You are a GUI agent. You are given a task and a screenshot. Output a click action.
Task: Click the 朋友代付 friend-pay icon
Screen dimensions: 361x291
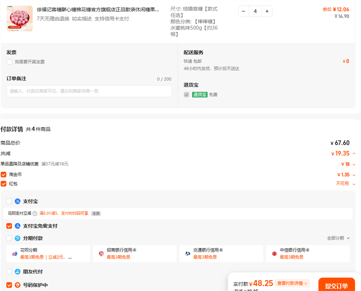click(18, 272)
